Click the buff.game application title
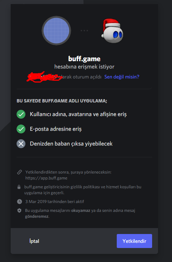172x262 pixels. [84, 59]
